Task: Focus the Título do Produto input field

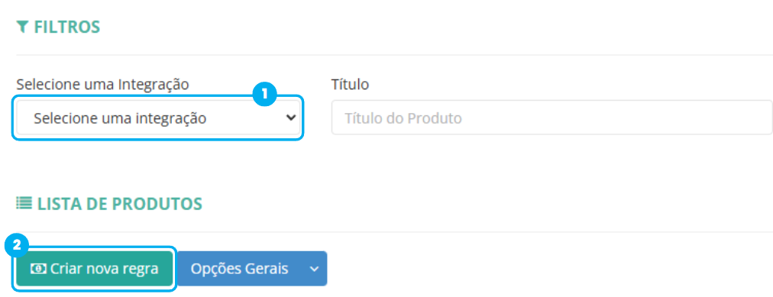Action: pyautogui.click(x=551, y=118)
